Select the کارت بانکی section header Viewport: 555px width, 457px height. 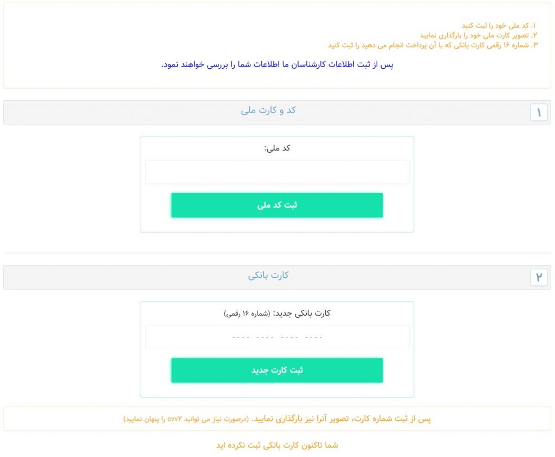coord(277,277)
